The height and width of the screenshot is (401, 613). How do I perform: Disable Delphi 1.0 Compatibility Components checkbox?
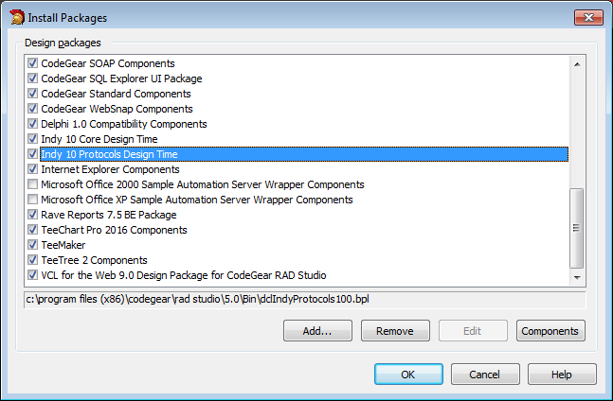point(33,124)
